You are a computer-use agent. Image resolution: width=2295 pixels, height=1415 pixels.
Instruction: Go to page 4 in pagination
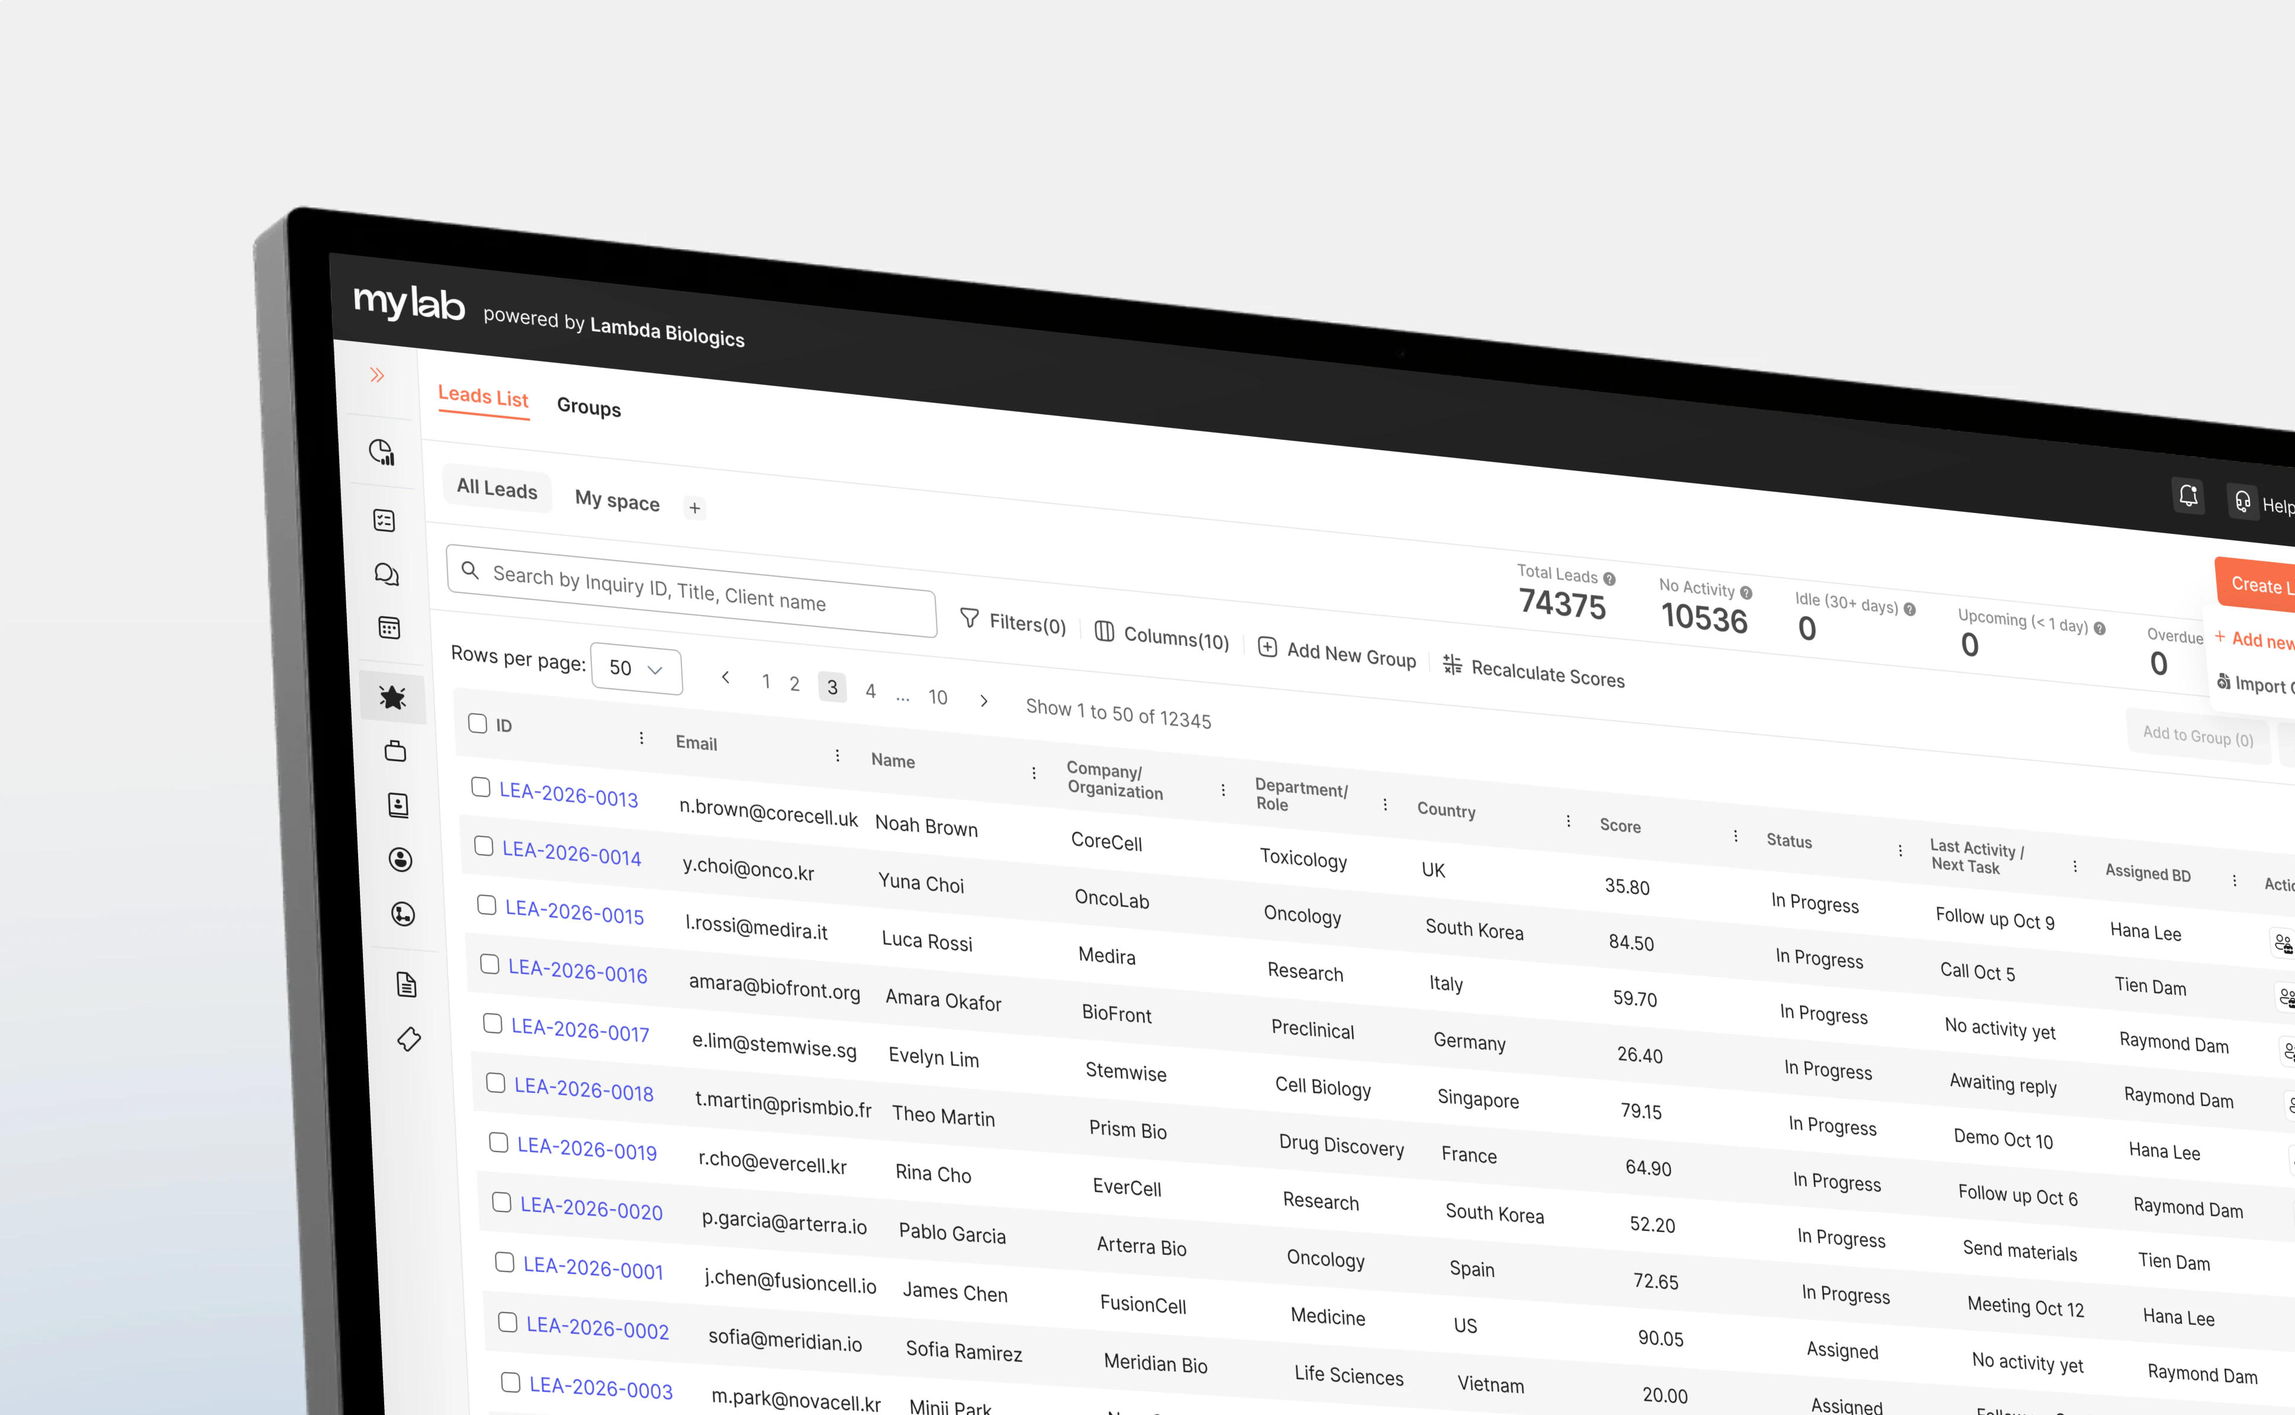(x=870, y=691)
